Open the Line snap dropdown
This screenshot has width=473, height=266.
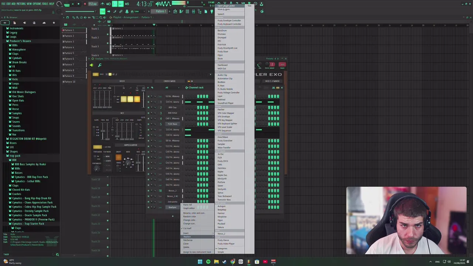[139, 11]
